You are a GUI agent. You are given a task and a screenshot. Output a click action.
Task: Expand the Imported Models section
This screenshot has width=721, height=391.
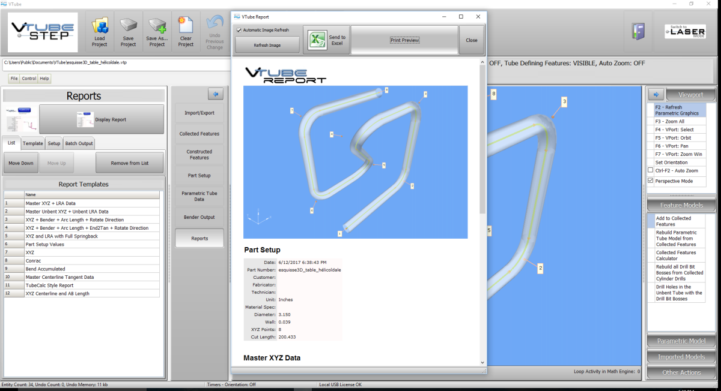pos(681,357)
